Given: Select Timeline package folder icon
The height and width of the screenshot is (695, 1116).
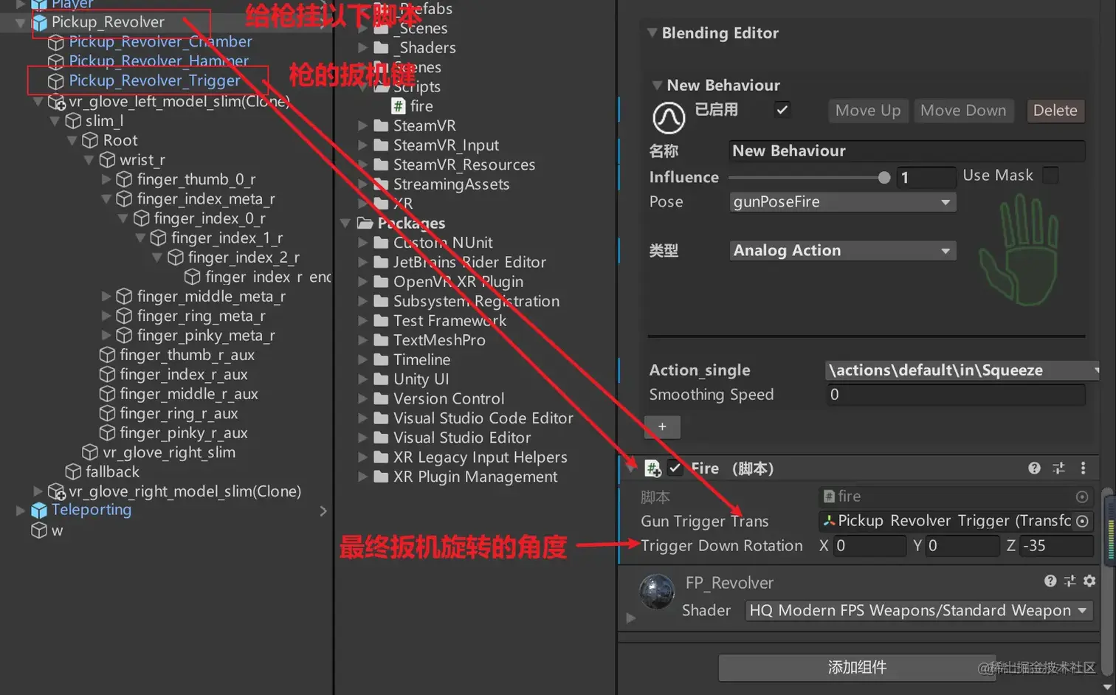Looking at the screenshot, I should click(x=381, y=359).
